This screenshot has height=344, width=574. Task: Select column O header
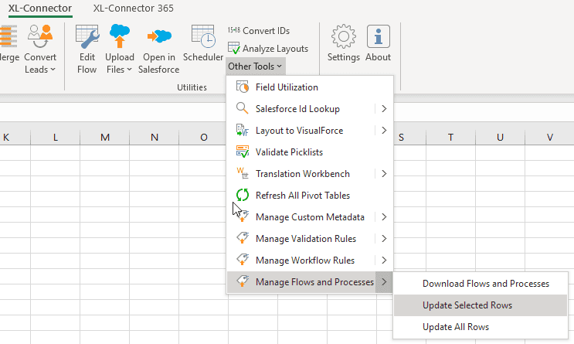pos(203,138)
